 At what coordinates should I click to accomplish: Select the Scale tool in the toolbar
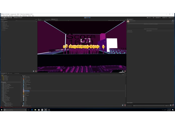pos(9,18)
